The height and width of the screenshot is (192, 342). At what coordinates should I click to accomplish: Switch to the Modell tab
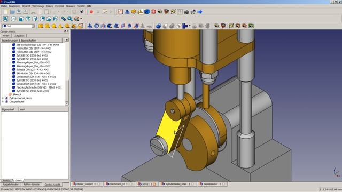pyautogui.click(x=6, y=36)
